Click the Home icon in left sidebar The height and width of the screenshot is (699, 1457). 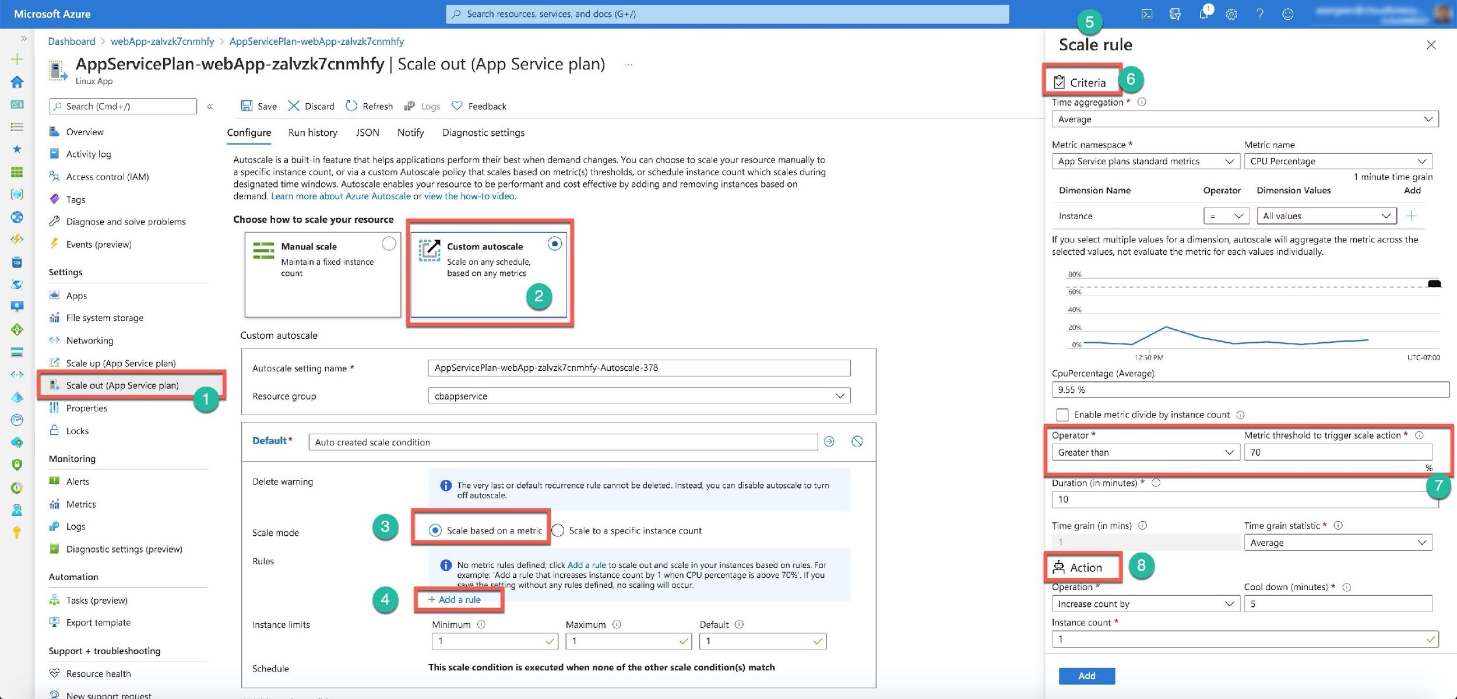17,82
